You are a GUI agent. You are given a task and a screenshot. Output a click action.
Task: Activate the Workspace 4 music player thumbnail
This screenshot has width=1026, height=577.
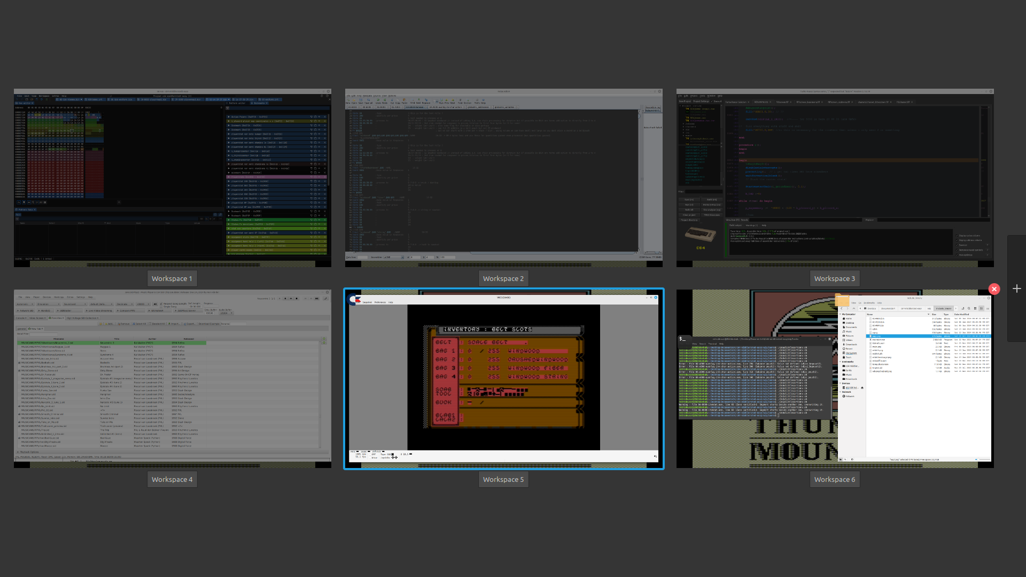[x=172, y=379]
